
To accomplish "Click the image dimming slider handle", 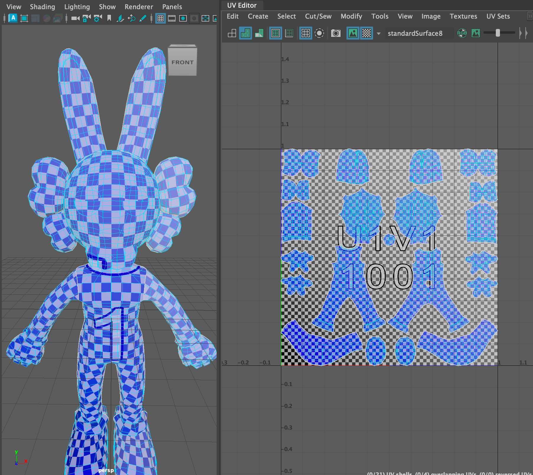I will point(498,33).
